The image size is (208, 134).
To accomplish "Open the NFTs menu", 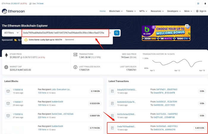I will pyautogui.click(x=143, y=11).
